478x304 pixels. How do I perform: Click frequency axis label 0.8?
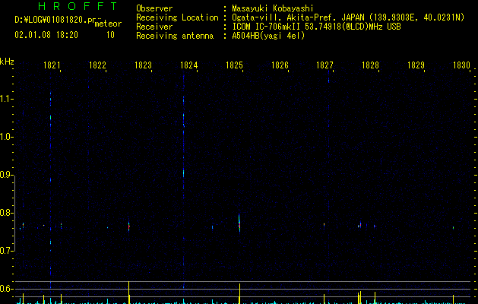[6, 213]
